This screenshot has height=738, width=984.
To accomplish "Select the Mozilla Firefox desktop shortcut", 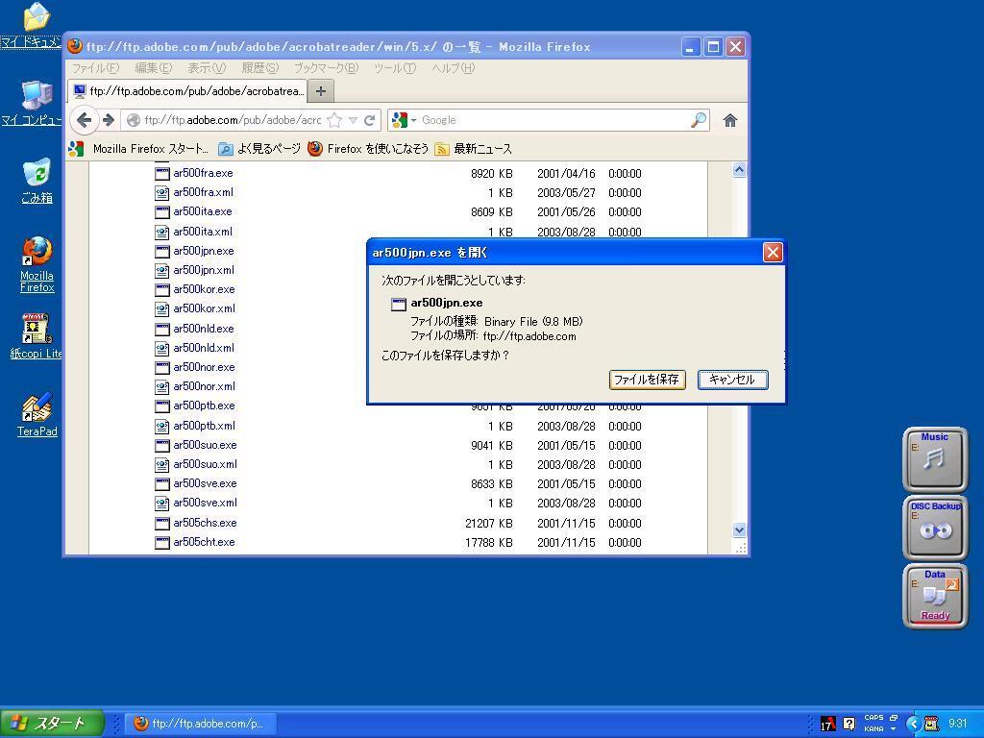I will (x=37, y=265).
